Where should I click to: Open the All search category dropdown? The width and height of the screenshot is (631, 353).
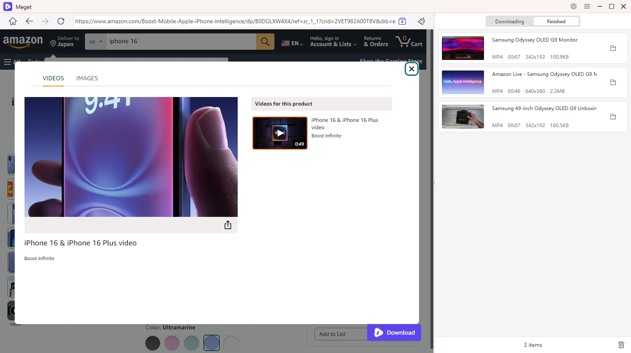96,42
